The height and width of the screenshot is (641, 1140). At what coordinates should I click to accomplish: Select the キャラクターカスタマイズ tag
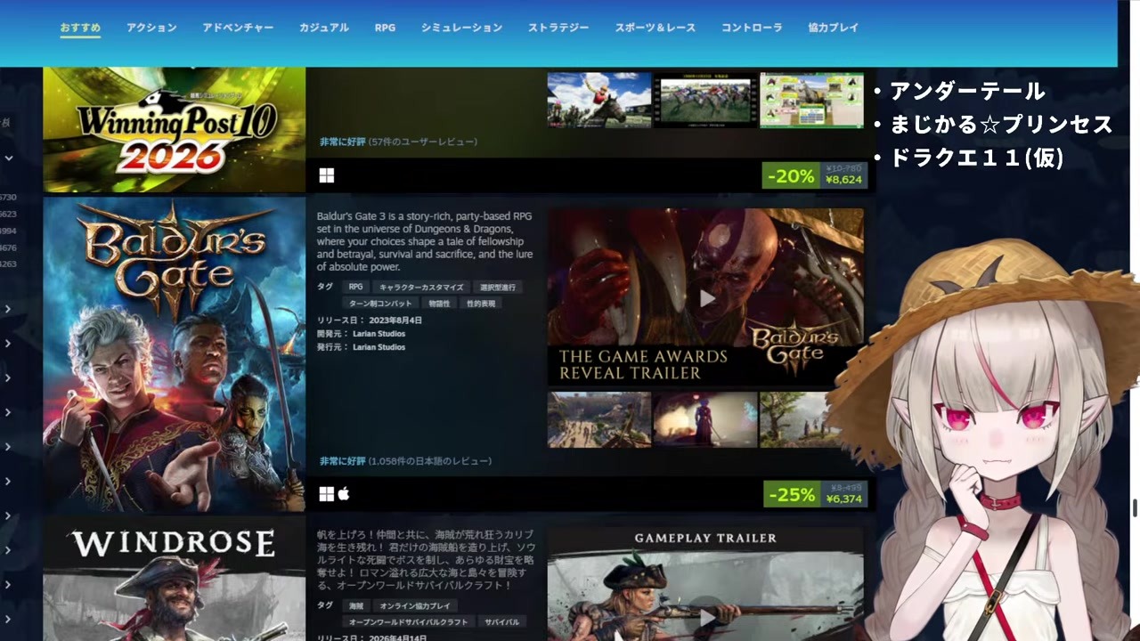421,288
